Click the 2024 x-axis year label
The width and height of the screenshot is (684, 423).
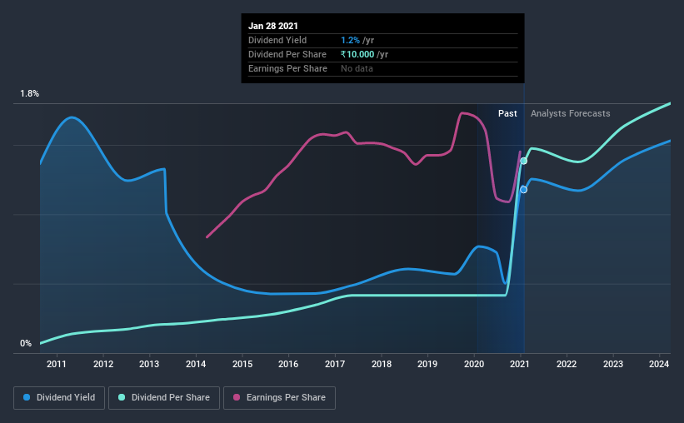click(x=659, y=364)
